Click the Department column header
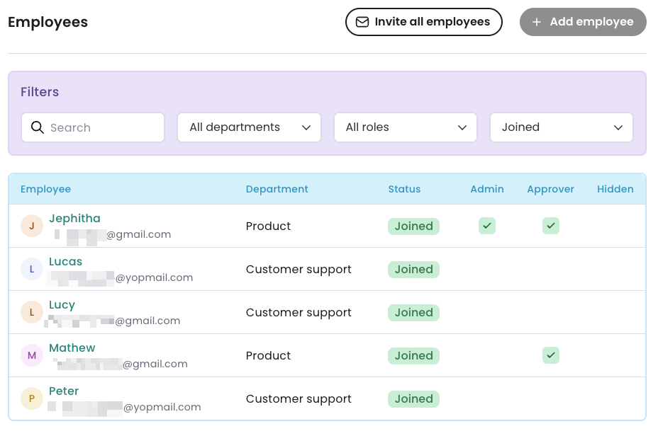Image resolution: width=658 pixels, height=431 pixels. (277, 189)
